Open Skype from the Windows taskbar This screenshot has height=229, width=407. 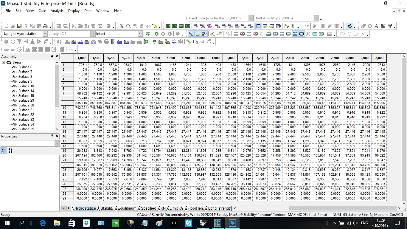pyautogui.click(x=188, y=223)
